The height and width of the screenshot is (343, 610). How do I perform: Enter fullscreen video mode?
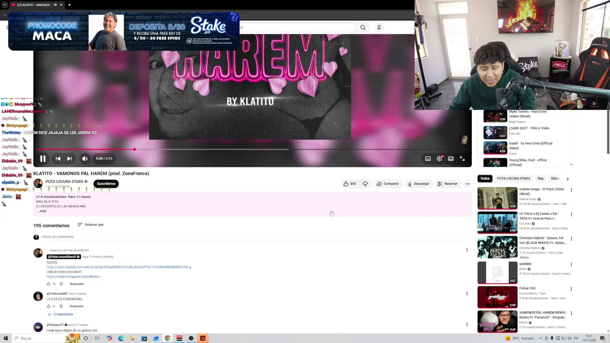click(462, 159)
